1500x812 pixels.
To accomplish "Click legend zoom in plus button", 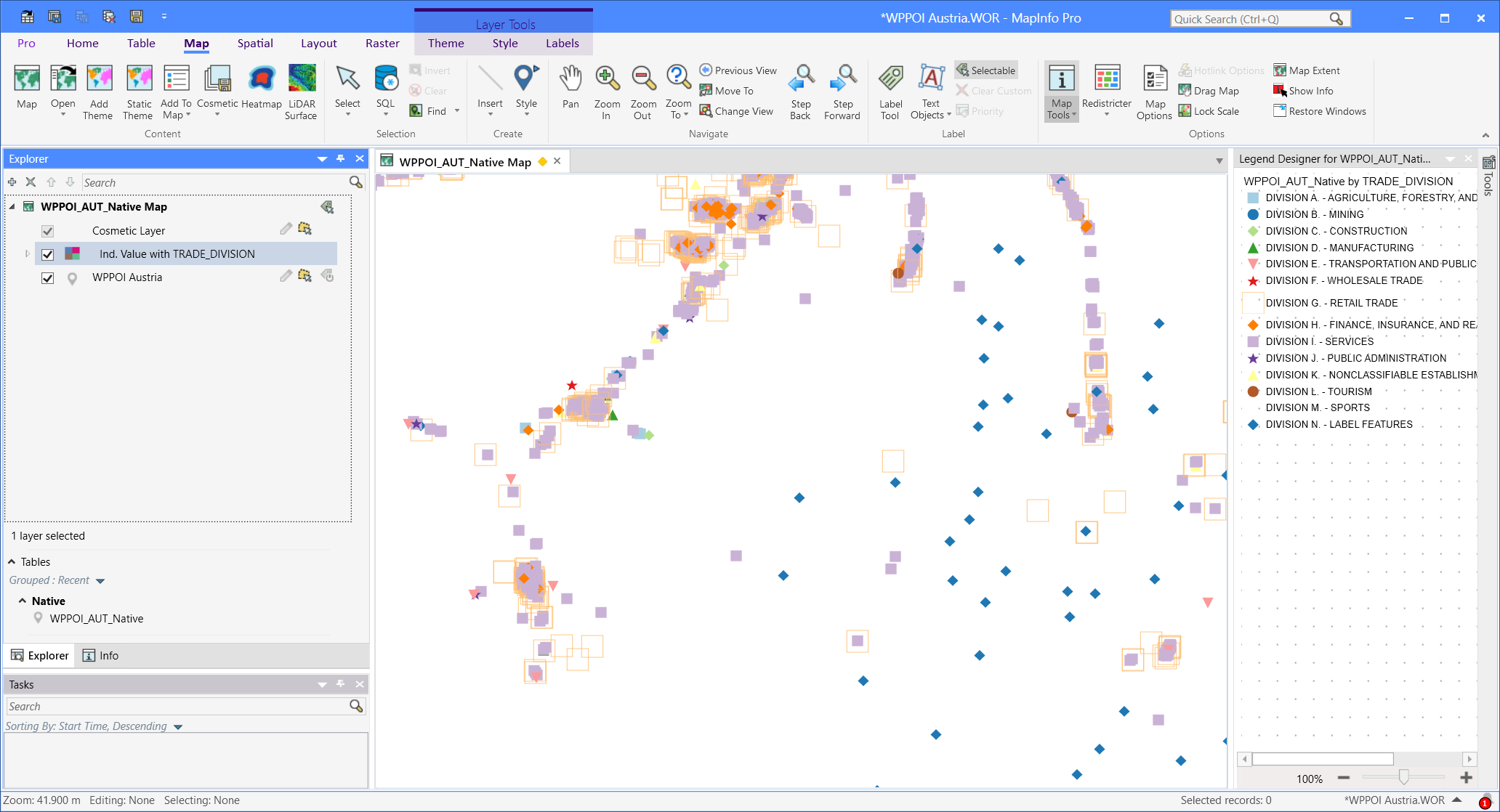I will pos(1467,778).
